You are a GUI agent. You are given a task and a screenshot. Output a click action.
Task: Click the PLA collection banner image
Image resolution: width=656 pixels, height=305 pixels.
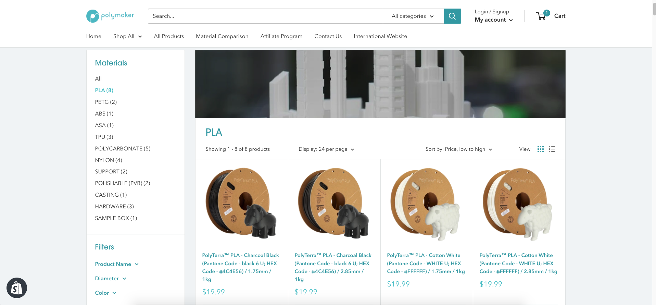tap(380, 84)
